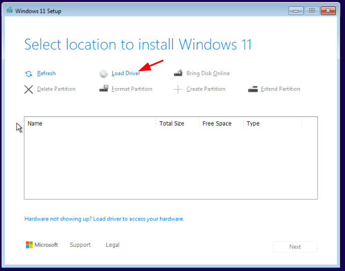Click the Create Partition plus icon
This screenshot has height=271, width=345.
[x=178, y=90]
